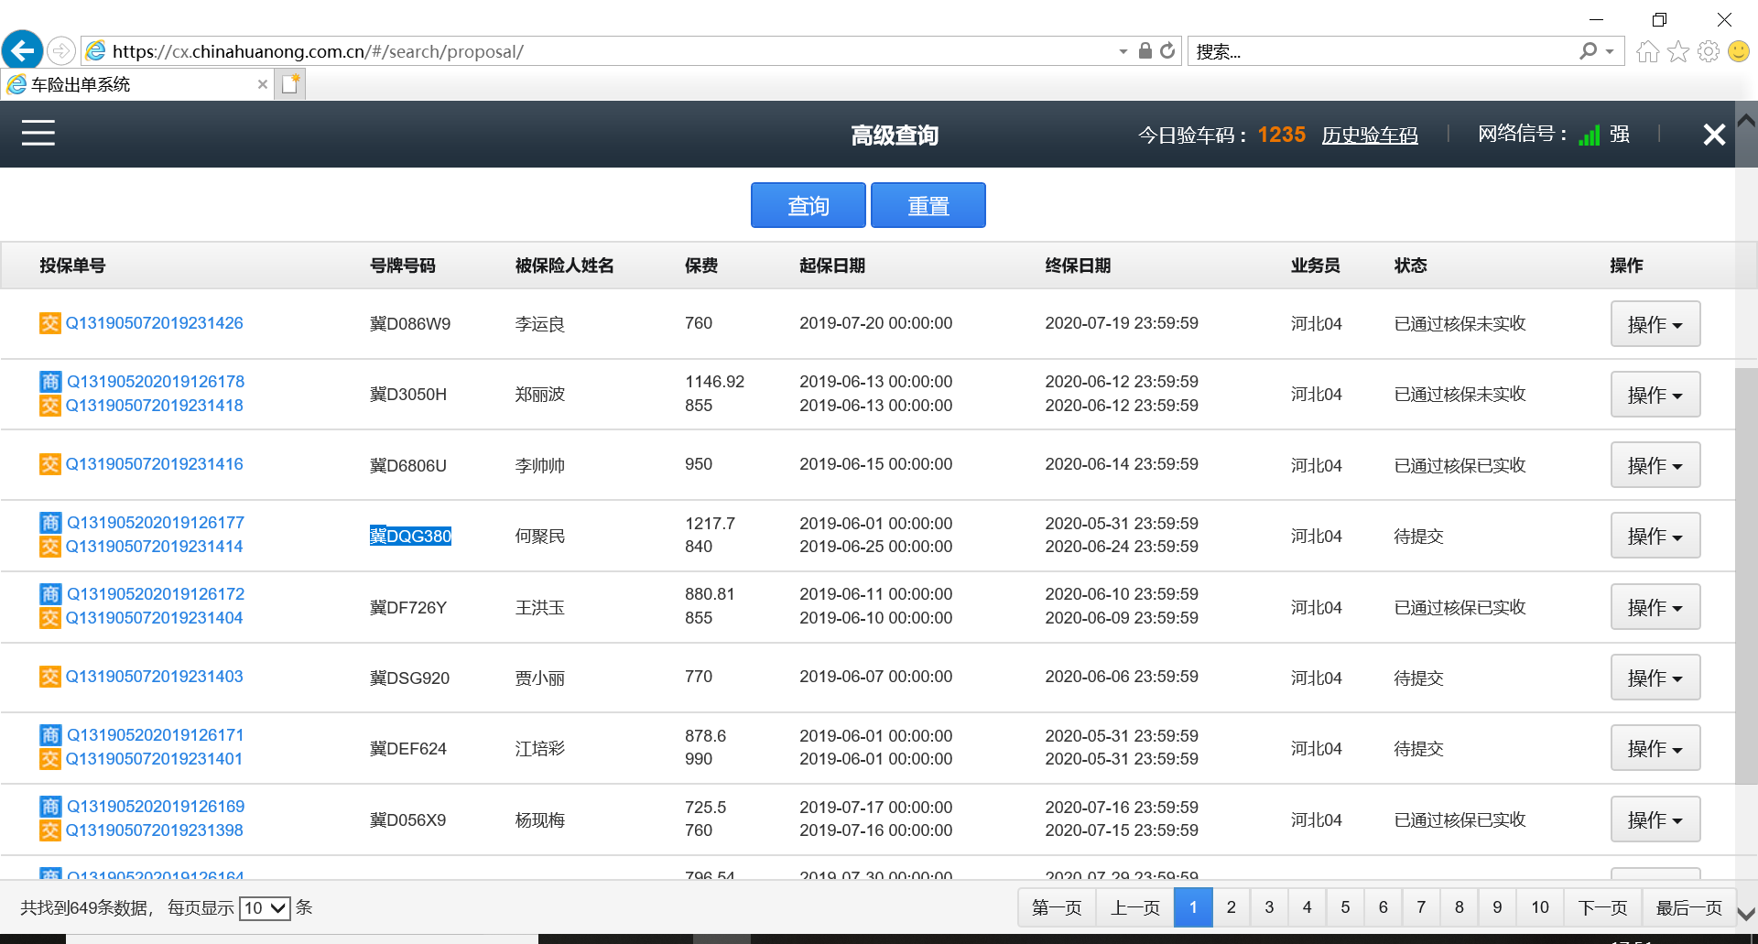This screenshot has width=1758, height=944.
Task: Open the 历史验车码 link
Action: 1369,136
